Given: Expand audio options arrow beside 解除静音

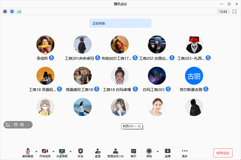Looking at the screenshot, I should pyautogui.click(x=36, y=151).
